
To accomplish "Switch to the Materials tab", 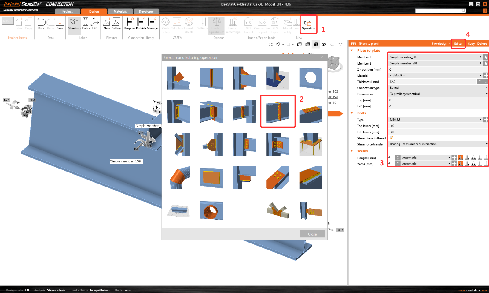I will click(120, 12).
